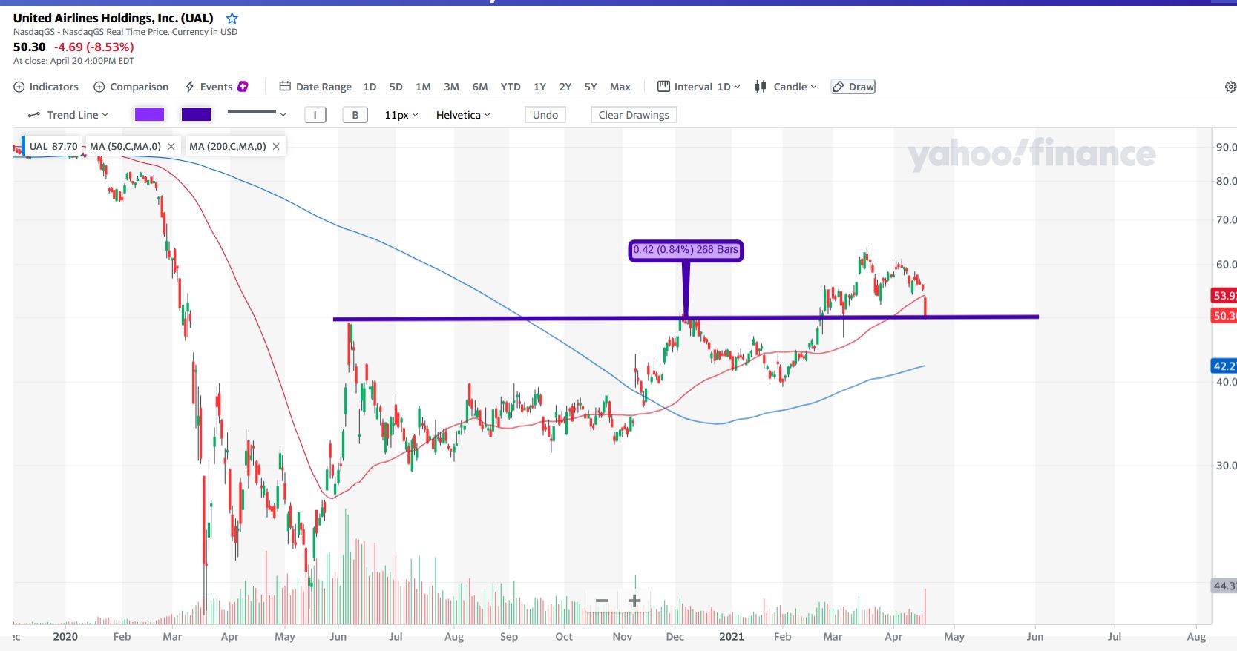
Task: Click the -4.69 (-8.53%) price change
Action: point(94,47)
